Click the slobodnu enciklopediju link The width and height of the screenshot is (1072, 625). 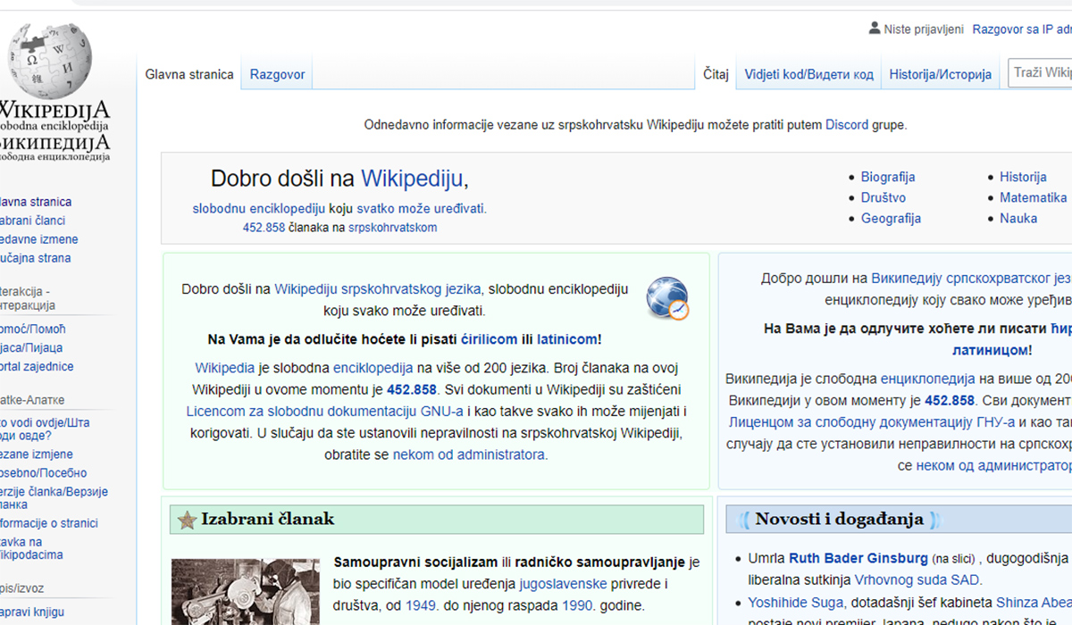259,209
